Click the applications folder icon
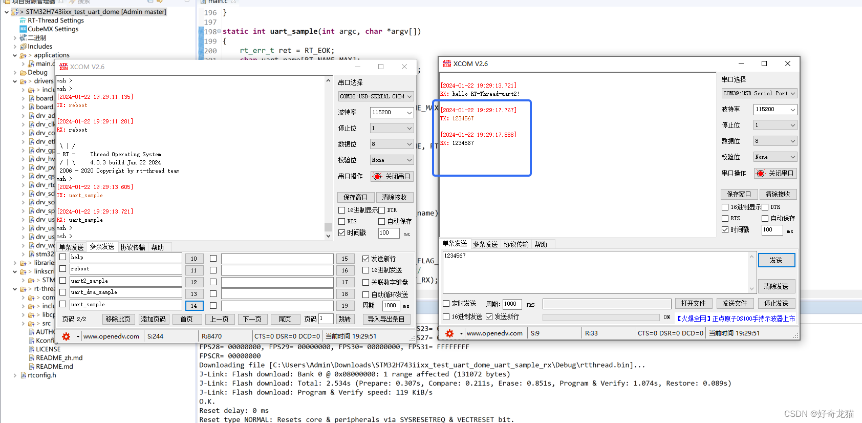Image resolution: width=862 pixels, height=423 pixels. 23,55
